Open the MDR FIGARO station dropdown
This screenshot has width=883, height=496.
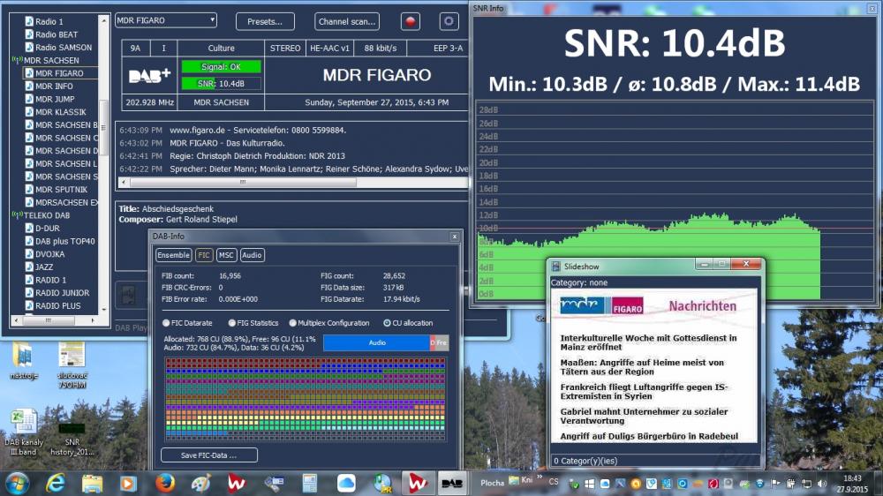[x=166, y=20]
